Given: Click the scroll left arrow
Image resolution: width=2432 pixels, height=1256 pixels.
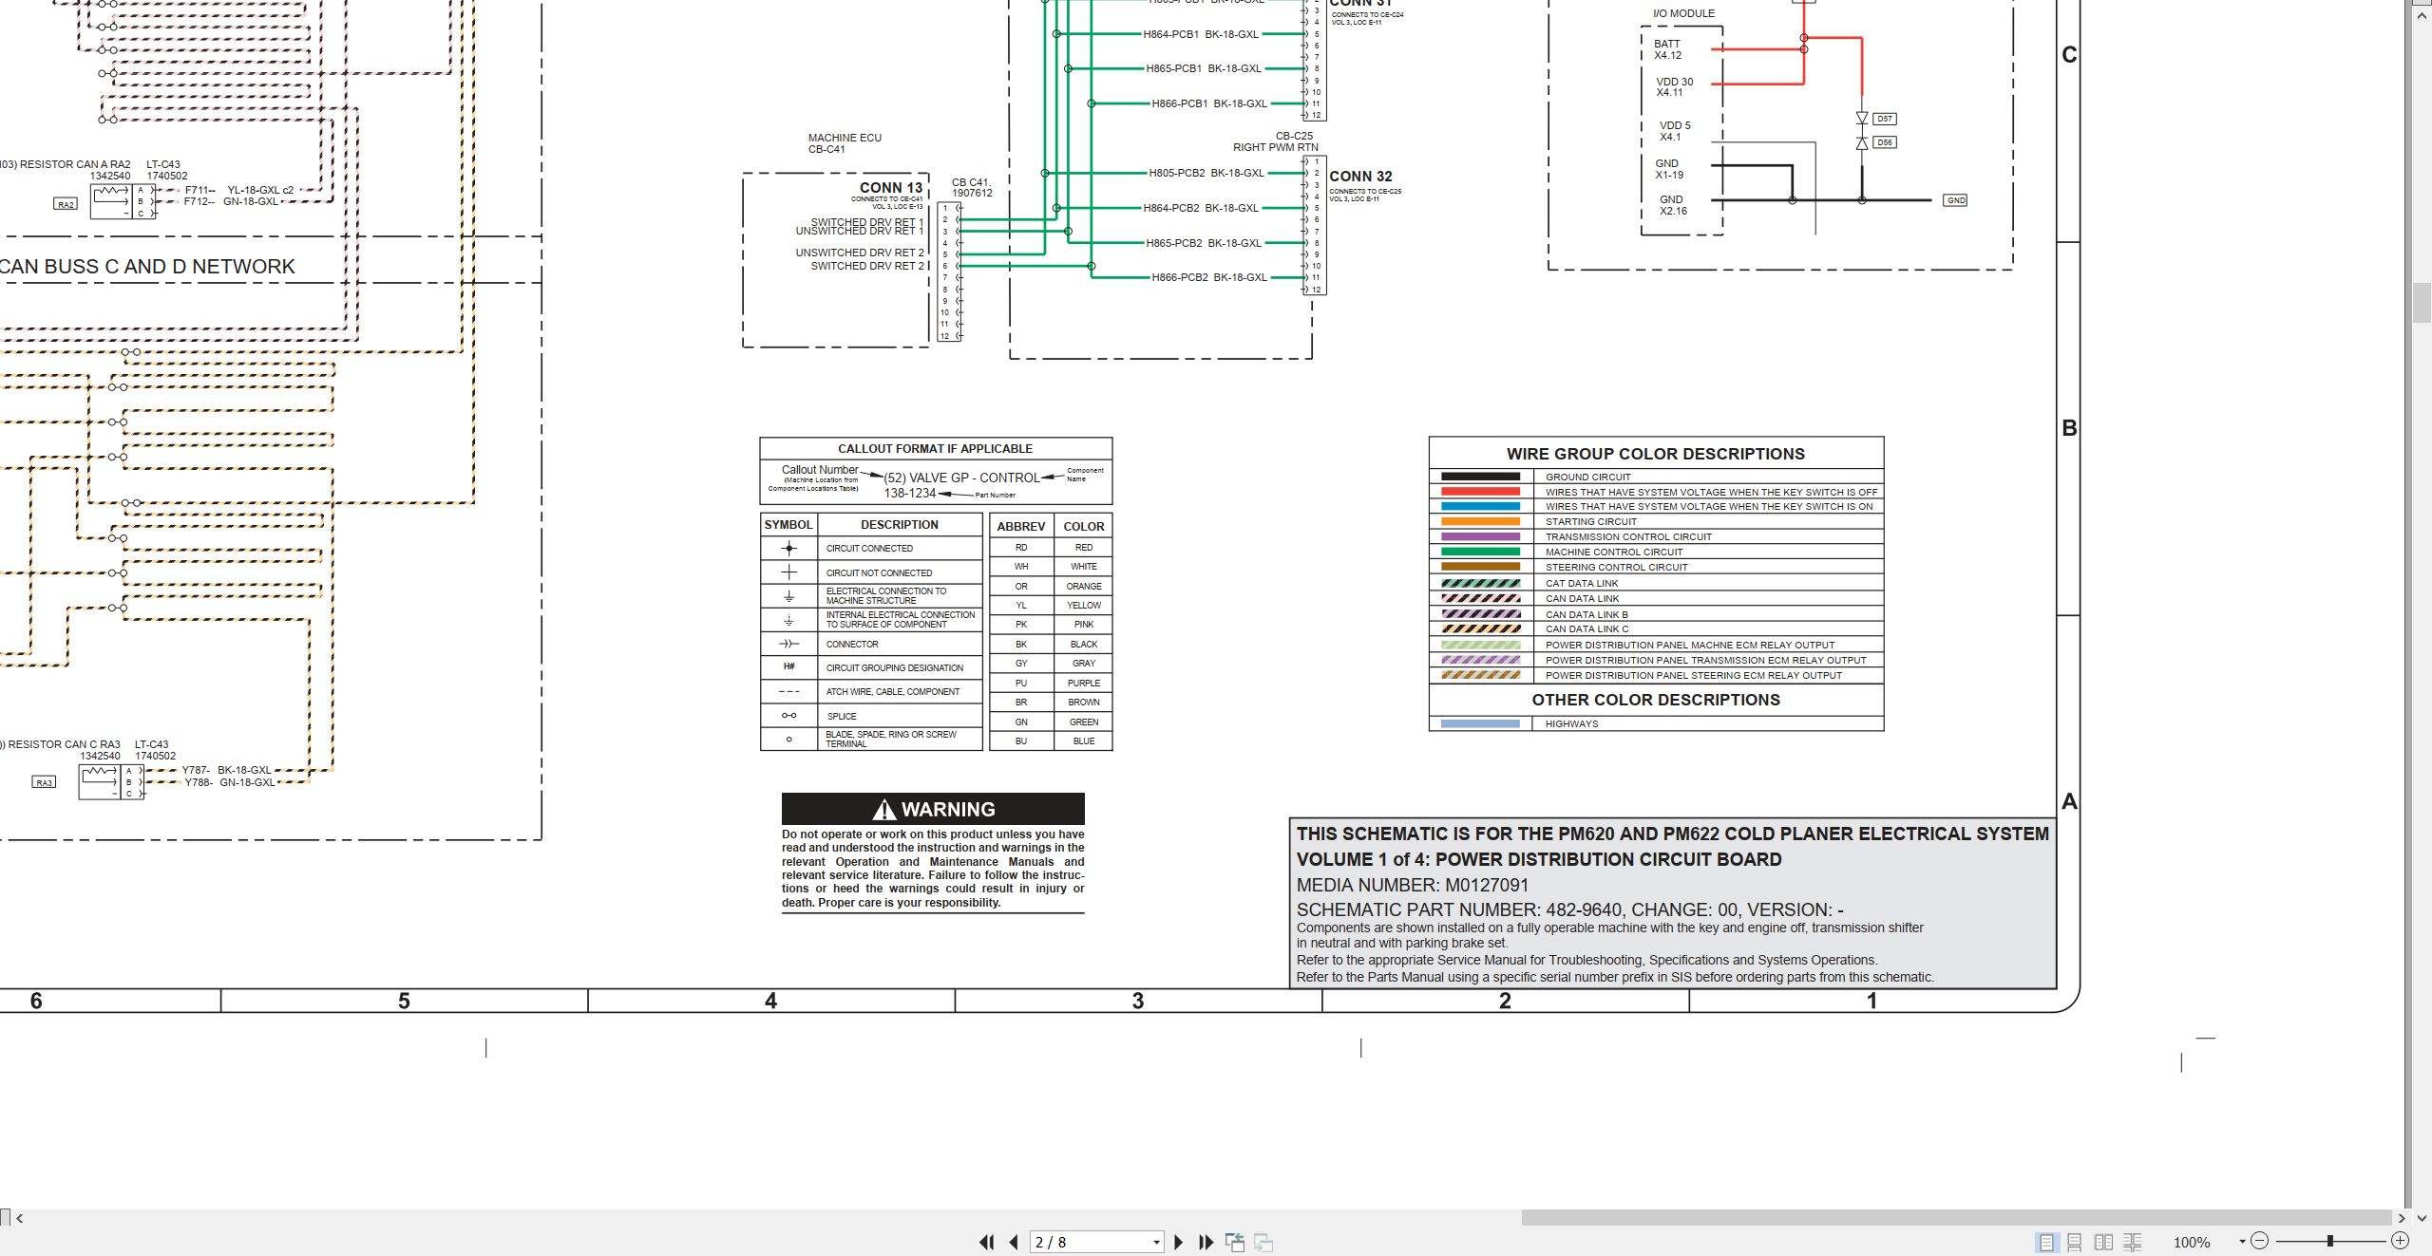Looking at the screenshot, I should click(x=19, y=1218).
